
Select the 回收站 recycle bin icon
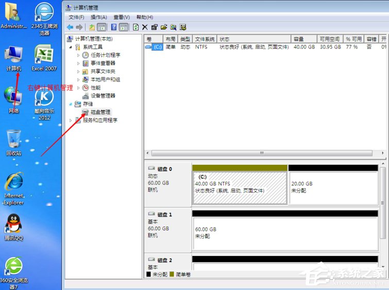(13, 142)
